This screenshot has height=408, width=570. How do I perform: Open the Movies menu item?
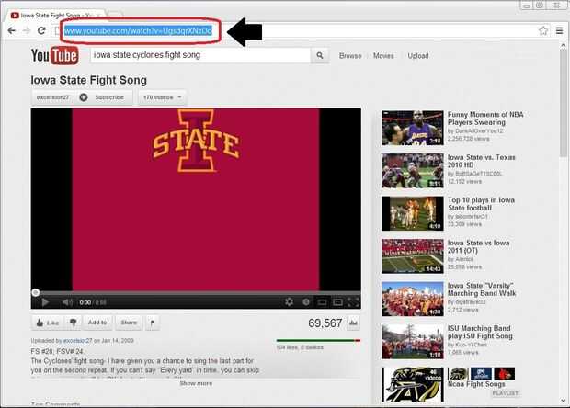pos(383,55)
